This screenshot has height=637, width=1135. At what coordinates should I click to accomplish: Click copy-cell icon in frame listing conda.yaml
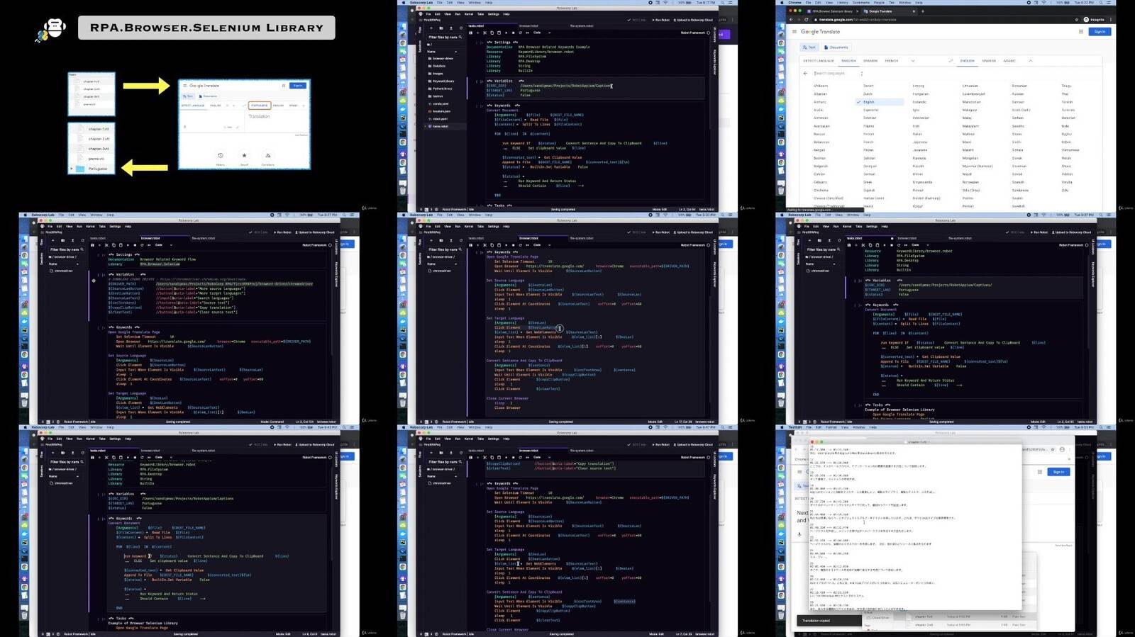pos(492,33)
